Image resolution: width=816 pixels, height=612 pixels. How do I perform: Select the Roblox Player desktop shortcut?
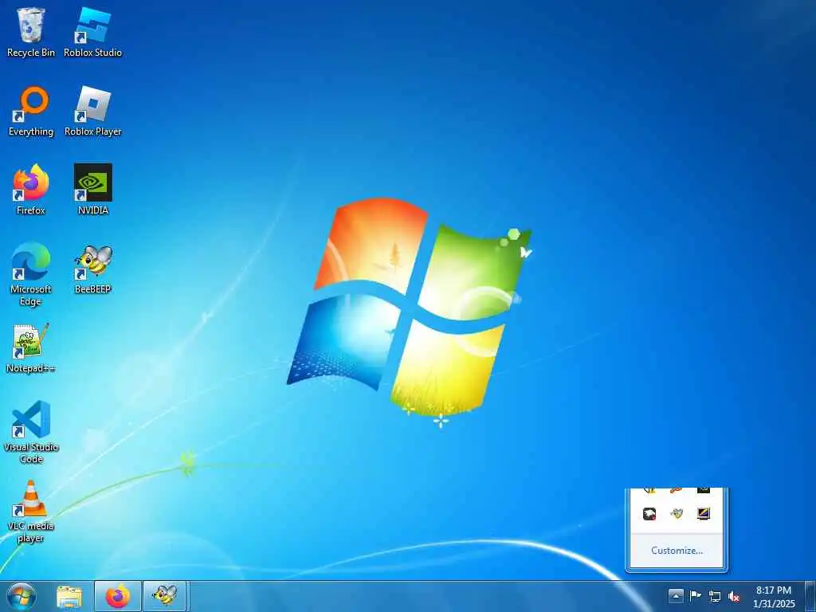92,112
